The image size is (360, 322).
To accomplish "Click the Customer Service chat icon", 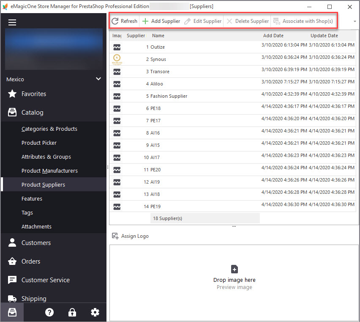I will coord(12,280).
